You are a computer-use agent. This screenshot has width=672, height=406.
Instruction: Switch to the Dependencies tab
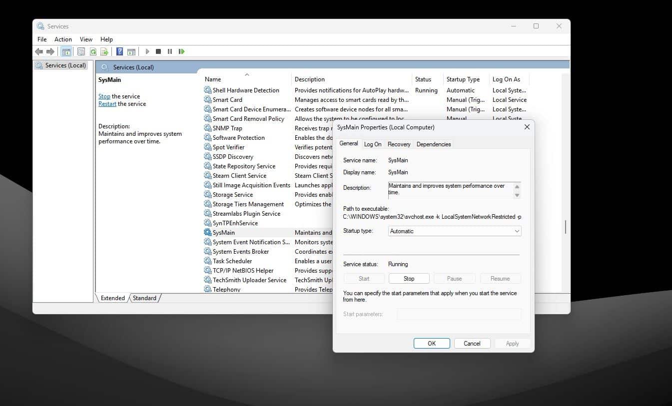(433, 144)
